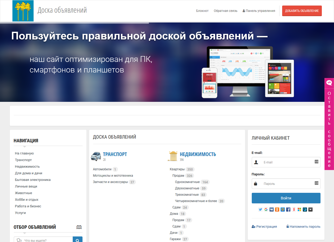Open the Панель управления menu

coord(259,11)
